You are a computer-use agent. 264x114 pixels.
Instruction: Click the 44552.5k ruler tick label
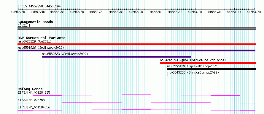pyautogui.click(x=57, y=12)
